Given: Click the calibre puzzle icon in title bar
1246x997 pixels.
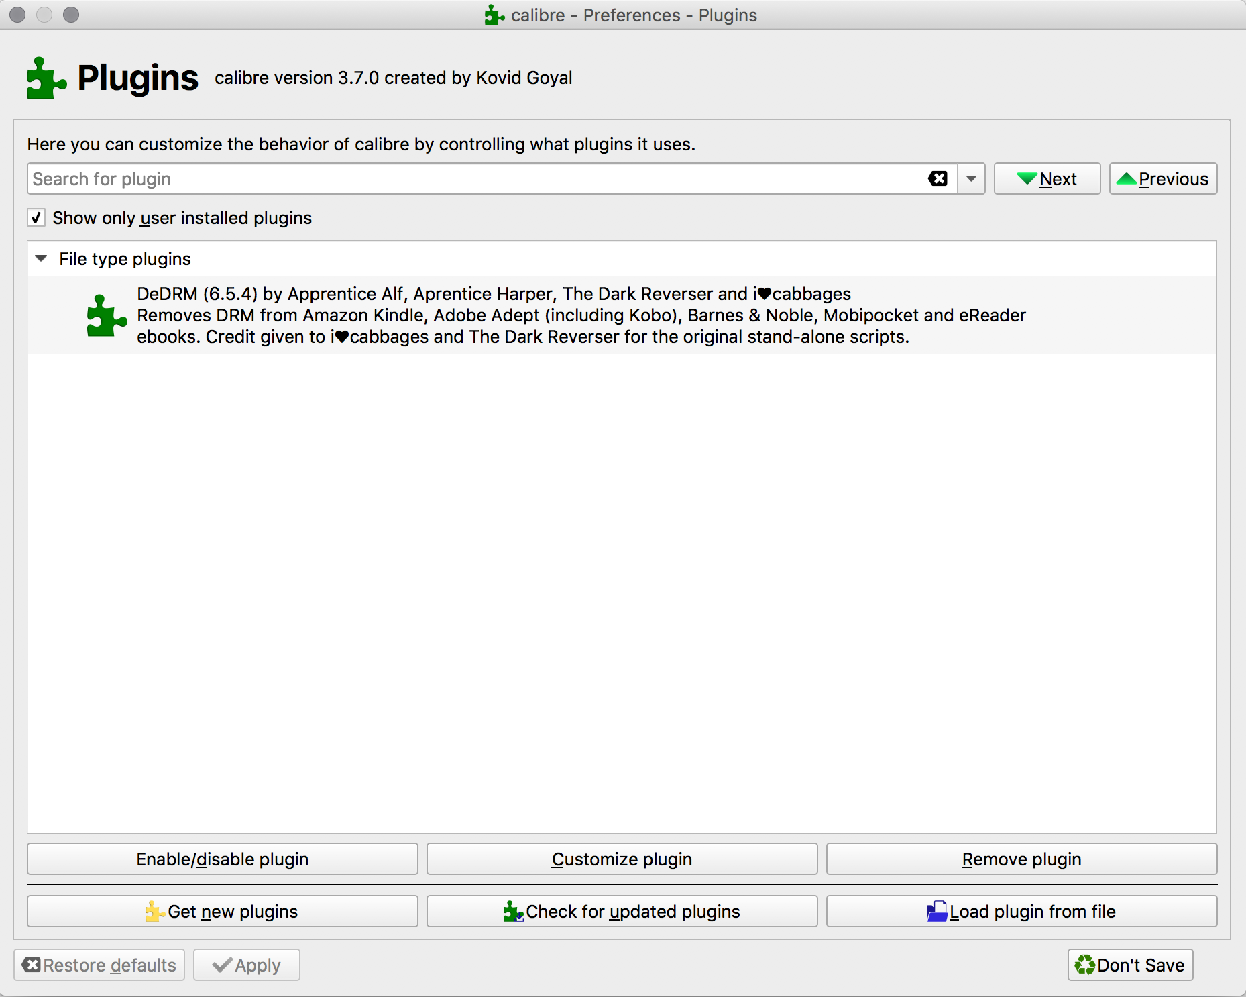Looking at the screenshot, I should [494, 15].
